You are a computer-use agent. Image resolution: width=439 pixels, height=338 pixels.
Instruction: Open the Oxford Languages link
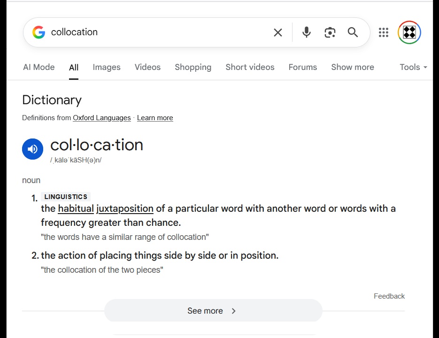point(101,118)
